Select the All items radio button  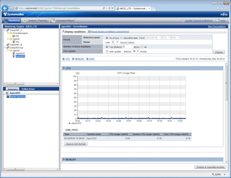(142, 47)
